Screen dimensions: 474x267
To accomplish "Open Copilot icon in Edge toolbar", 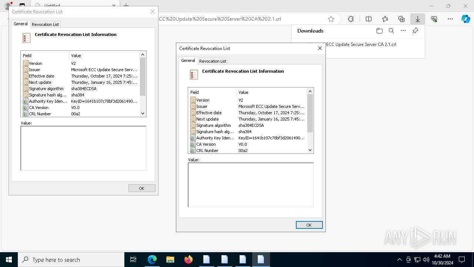I will coord(466,19).
